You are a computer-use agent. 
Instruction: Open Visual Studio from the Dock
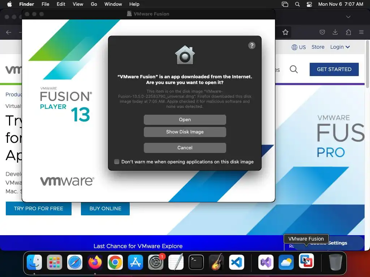(x=266, y=262)
